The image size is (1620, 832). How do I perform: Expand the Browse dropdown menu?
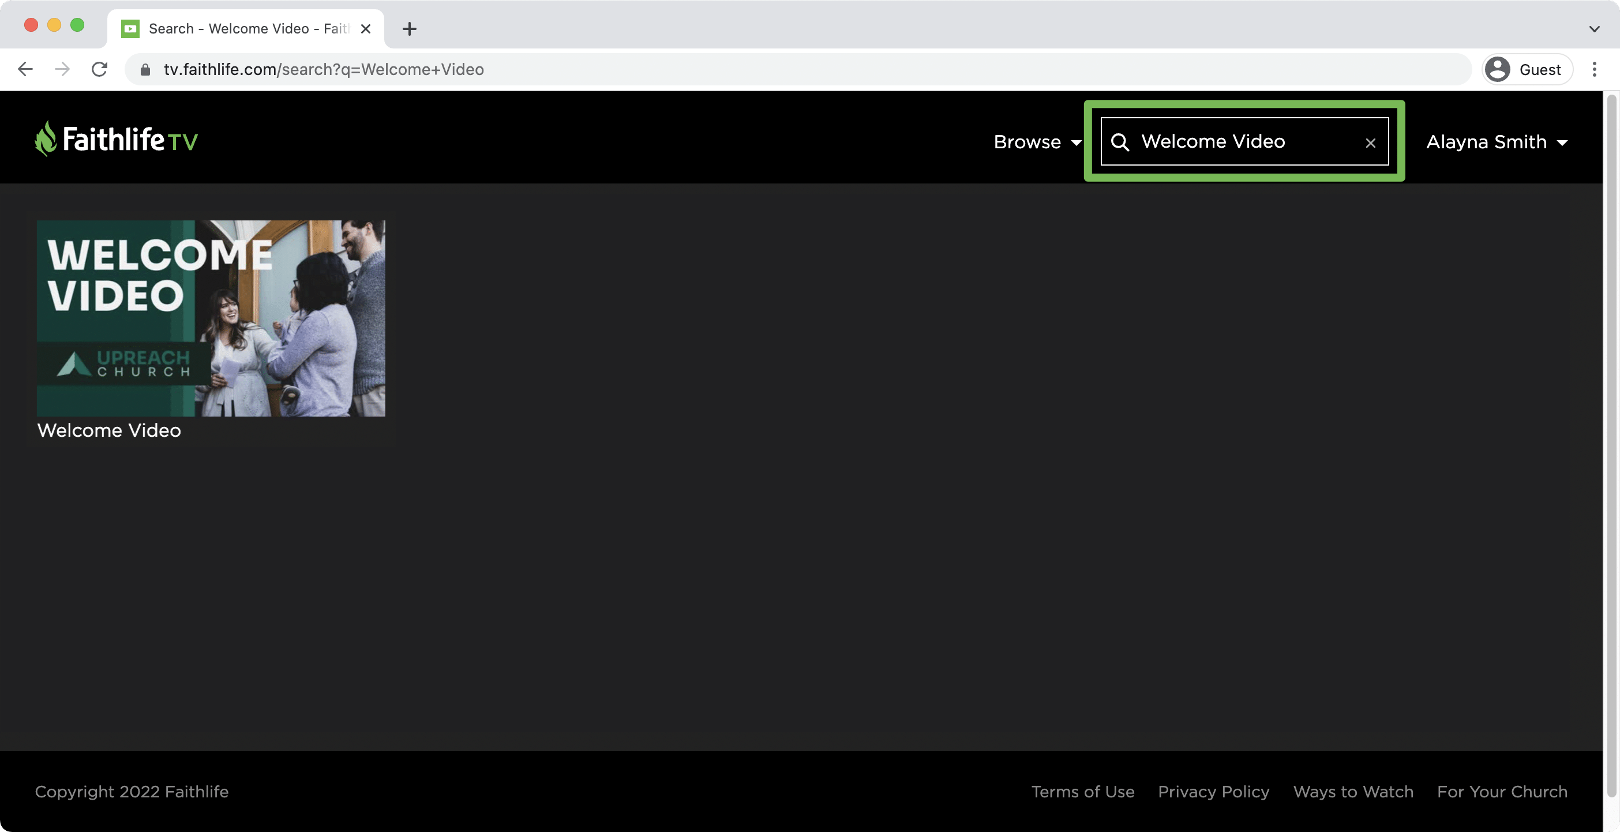pyautogui.click(x=1037, y=142)
